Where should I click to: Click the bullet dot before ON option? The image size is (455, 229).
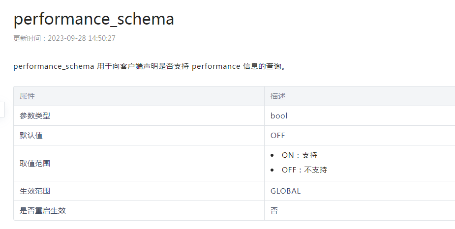point(272,155)
